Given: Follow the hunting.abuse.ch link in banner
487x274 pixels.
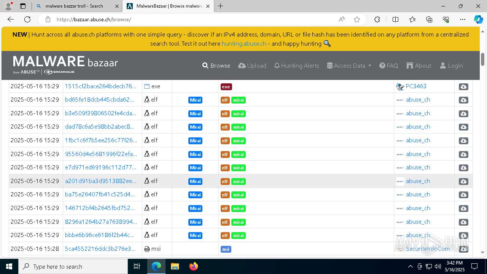Looking at the screenshot, I should click(x=244, y=43).
